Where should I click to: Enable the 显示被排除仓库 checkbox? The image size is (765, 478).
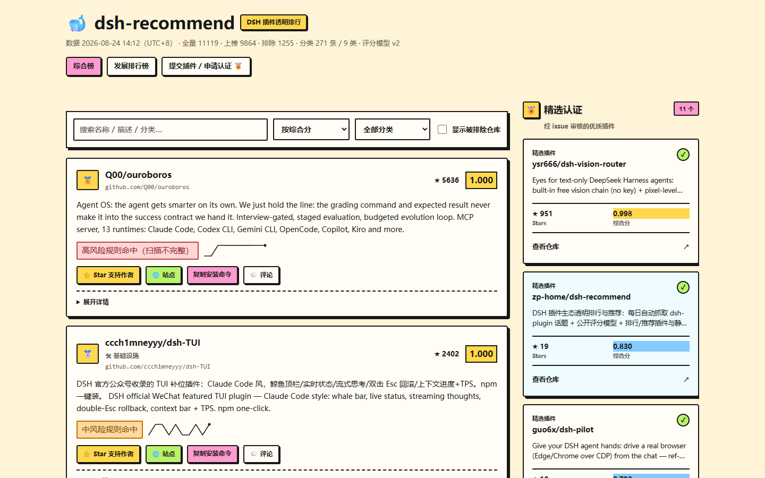(442, 130)
